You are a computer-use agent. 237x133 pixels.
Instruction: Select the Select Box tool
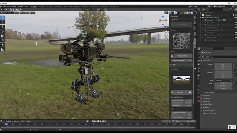point(3,18)
